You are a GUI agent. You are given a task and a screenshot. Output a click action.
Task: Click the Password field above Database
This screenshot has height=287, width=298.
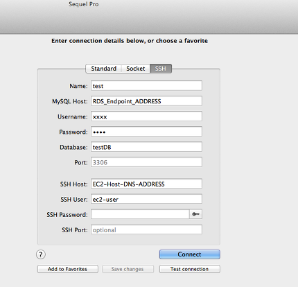pyautogui.click(x=146, y=132)
